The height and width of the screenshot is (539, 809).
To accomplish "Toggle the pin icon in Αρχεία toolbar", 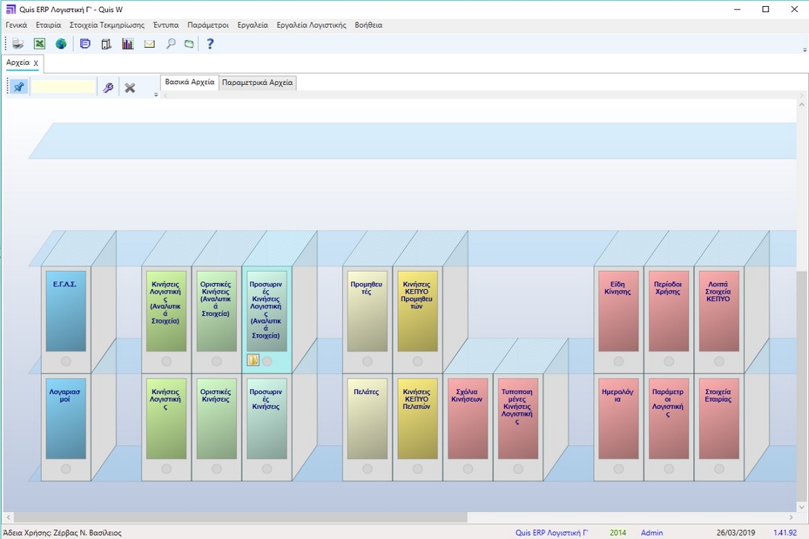I will click(19, 87).
